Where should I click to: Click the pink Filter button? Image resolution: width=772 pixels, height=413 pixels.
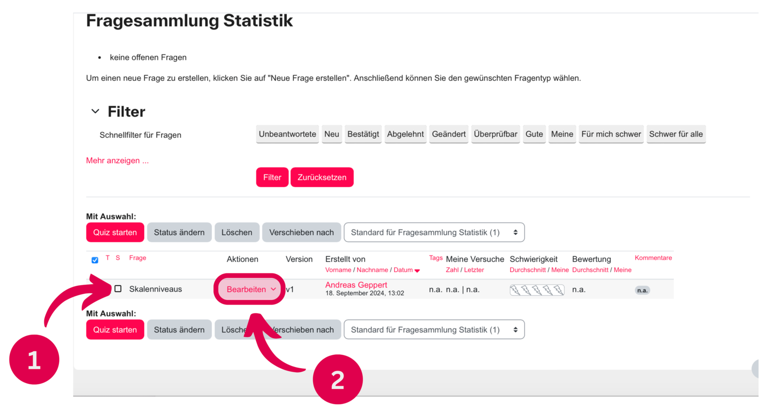272,177
